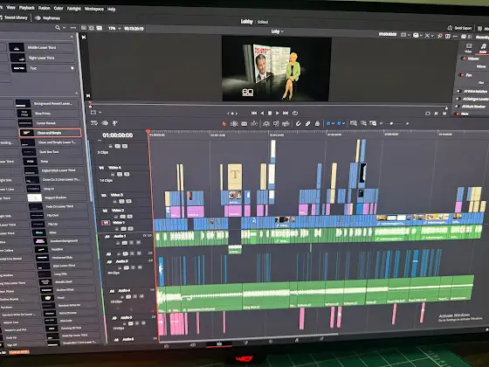Screen dimensions: 489x367
Task: Add a marker with the marker icon
Action: pos(339,123)
